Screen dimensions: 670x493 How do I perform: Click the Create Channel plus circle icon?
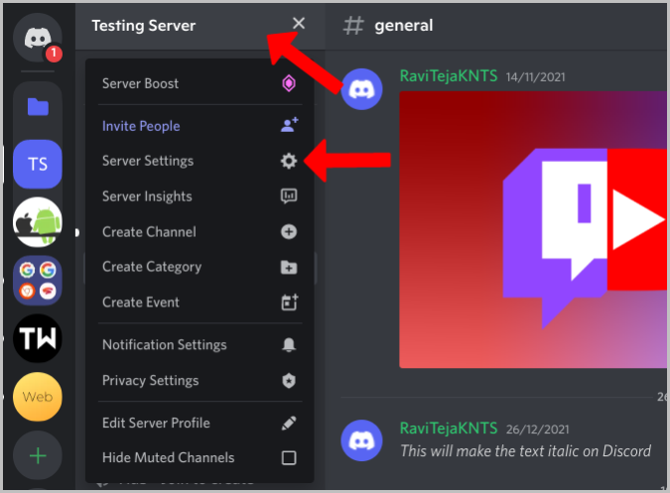289,232
